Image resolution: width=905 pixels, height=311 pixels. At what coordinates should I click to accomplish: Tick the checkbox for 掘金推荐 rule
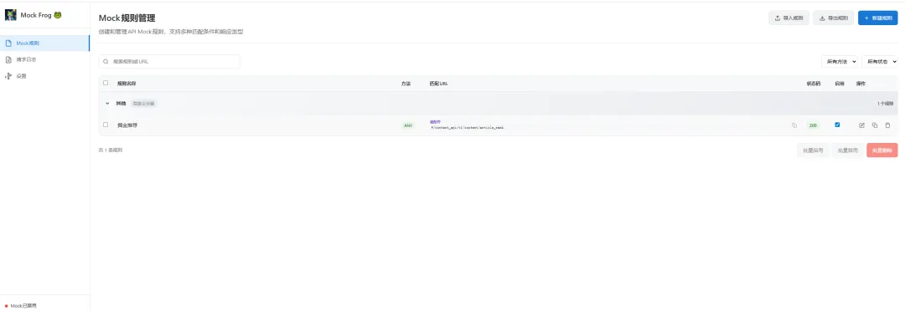tap(105, 125)
